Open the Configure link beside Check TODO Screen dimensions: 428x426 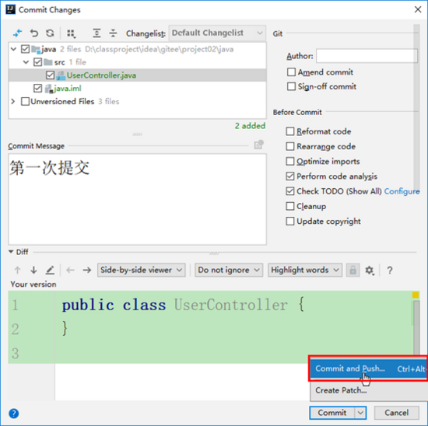point(402,191)
